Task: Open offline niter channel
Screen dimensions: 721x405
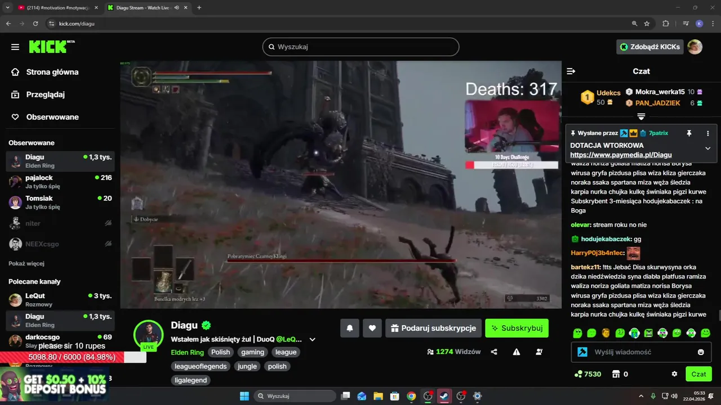Action: (x=60, y=223)
